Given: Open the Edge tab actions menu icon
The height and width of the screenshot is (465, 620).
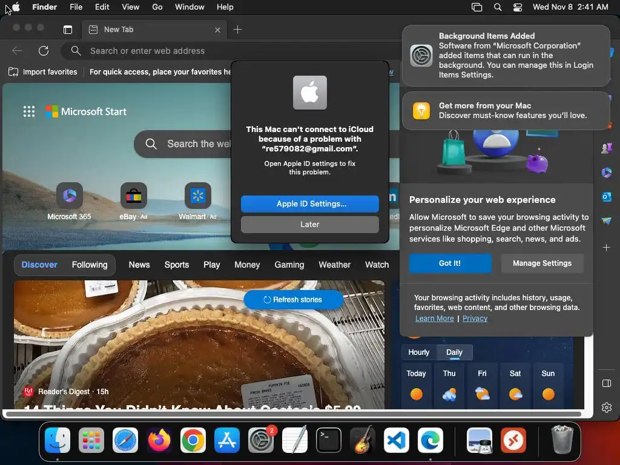Looking at the screenshot, I should point(68,30).
